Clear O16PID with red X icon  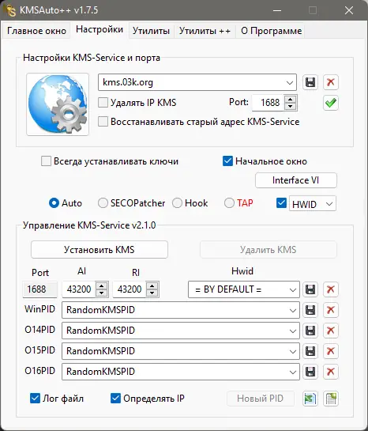[330, 372]
